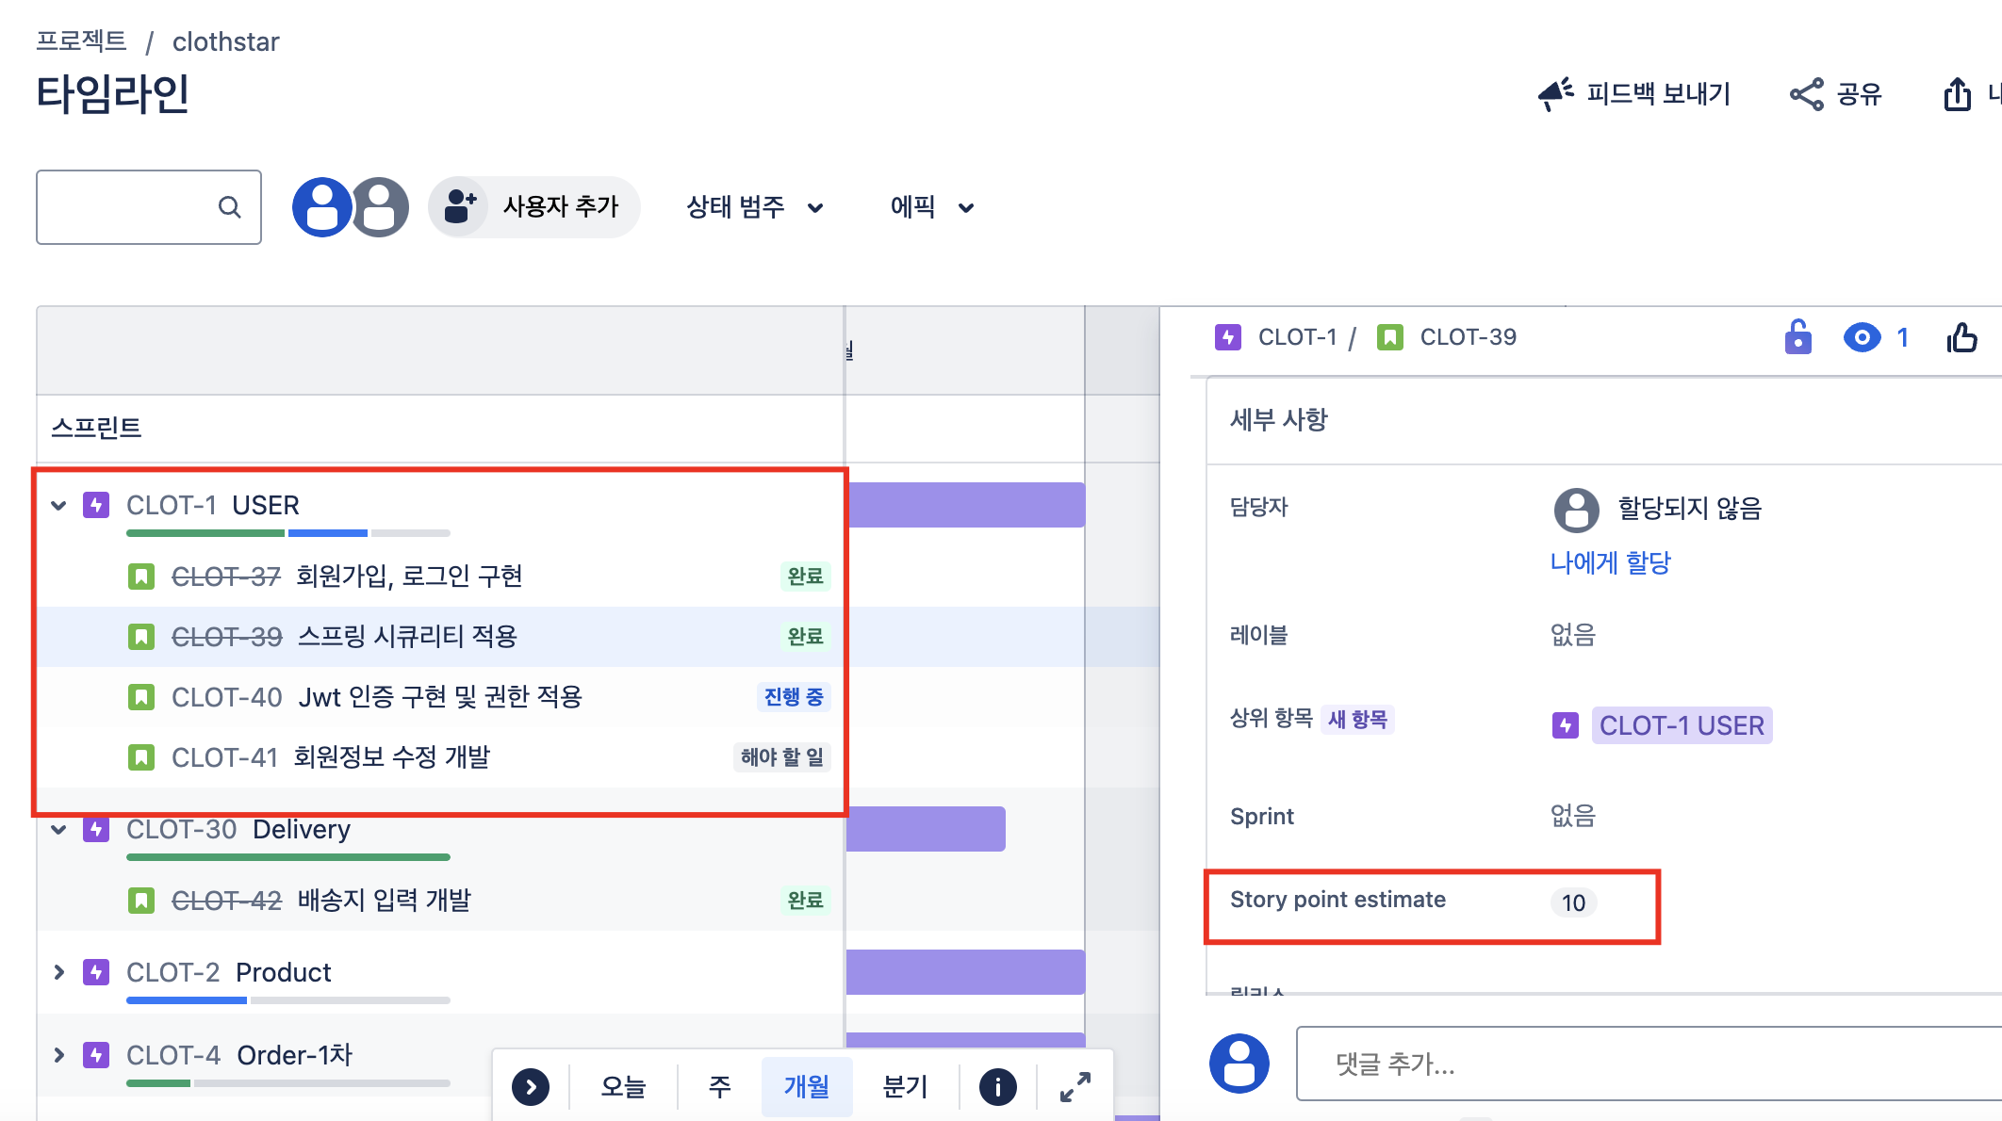Image resolution: width=2002 pixels, height=1121 pixels.
Task: Toggle the gray unassigned avatar filter
Action: click(x=380, y=206)
